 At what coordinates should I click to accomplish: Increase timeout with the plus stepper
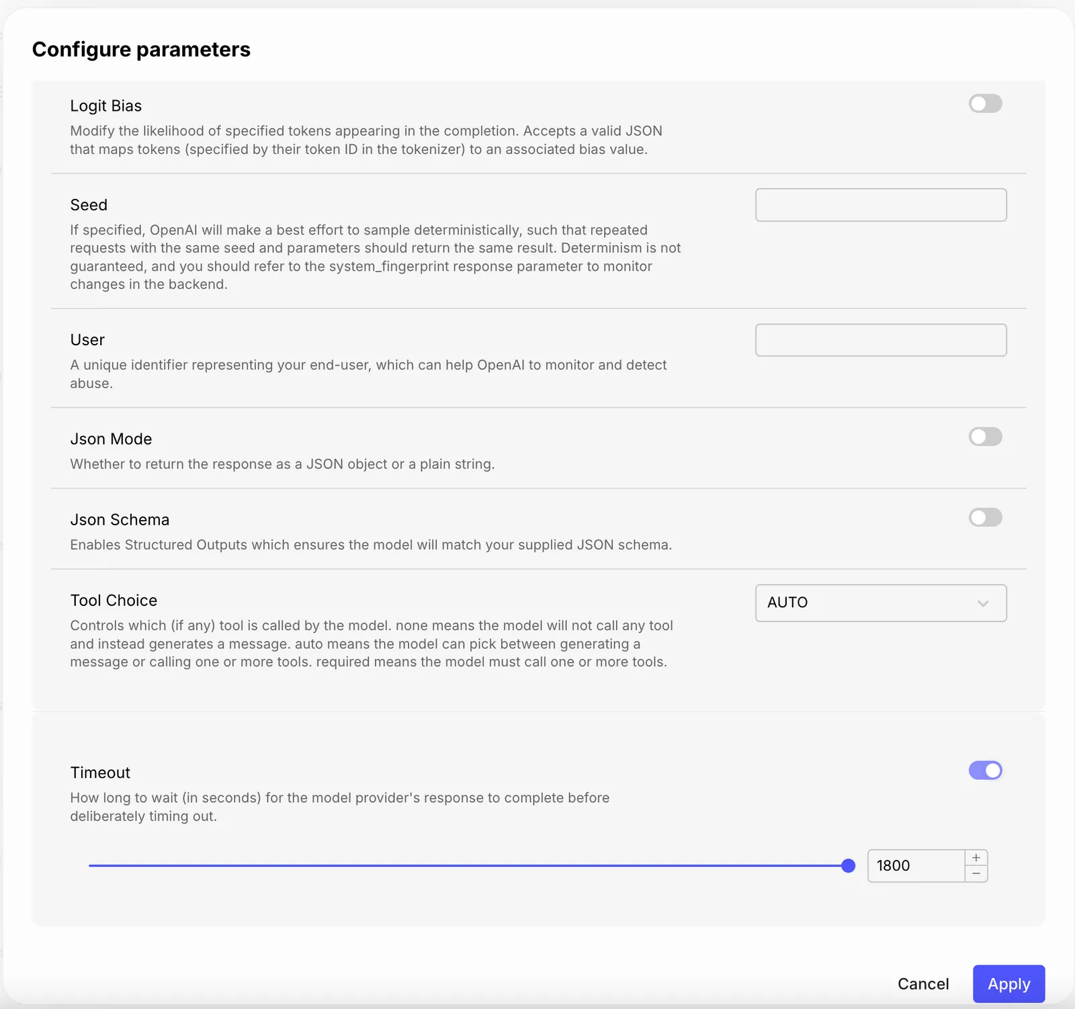pos(976,858)
